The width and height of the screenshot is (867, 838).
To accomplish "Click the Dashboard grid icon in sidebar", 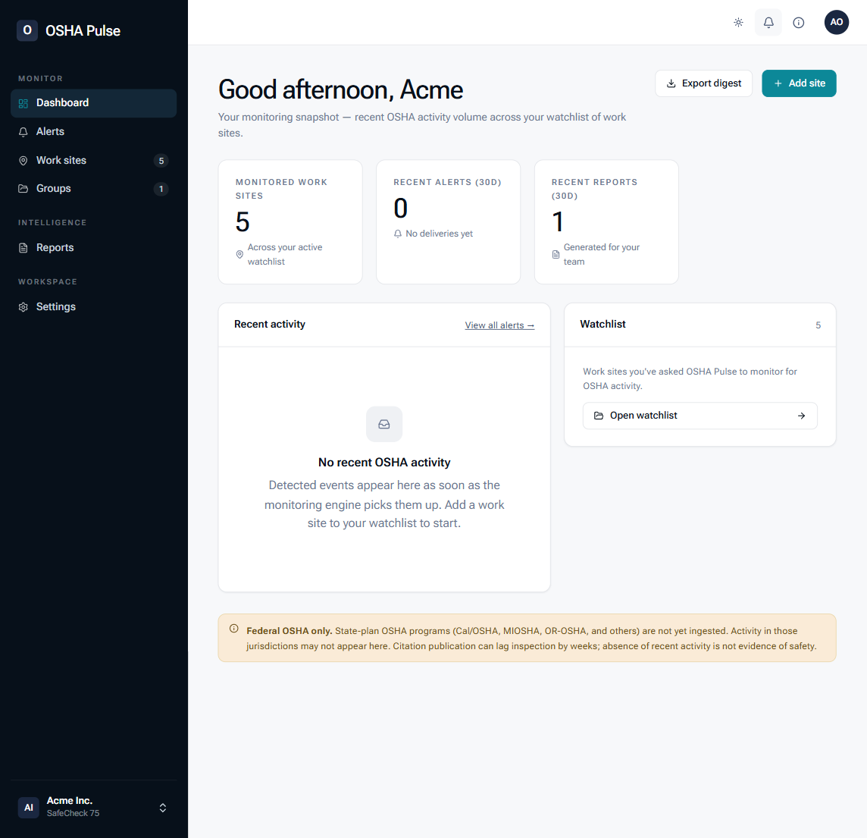I will (23, 103).
